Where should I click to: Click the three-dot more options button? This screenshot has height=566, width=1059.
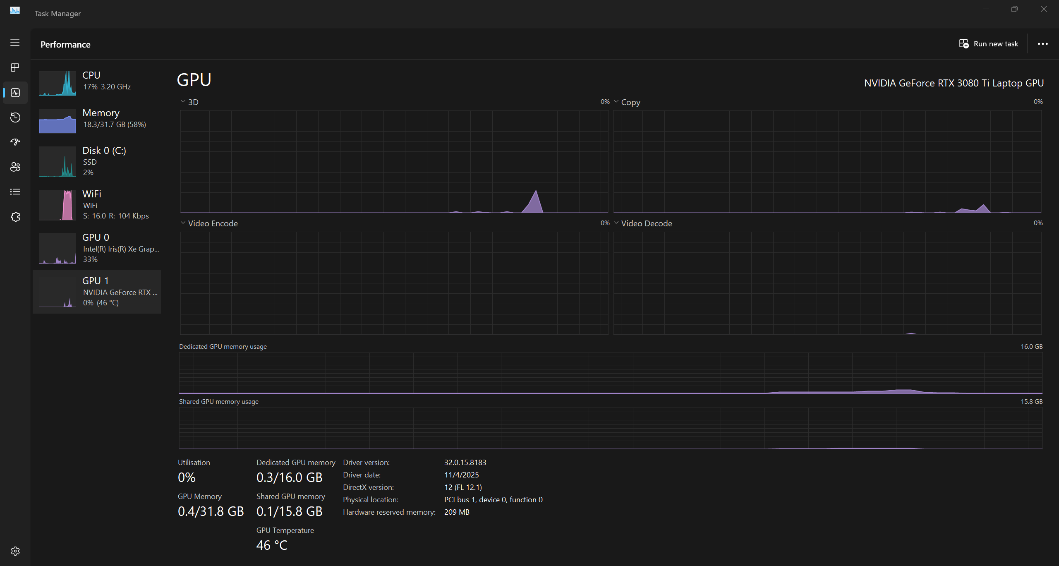(x=1042, y=44)
